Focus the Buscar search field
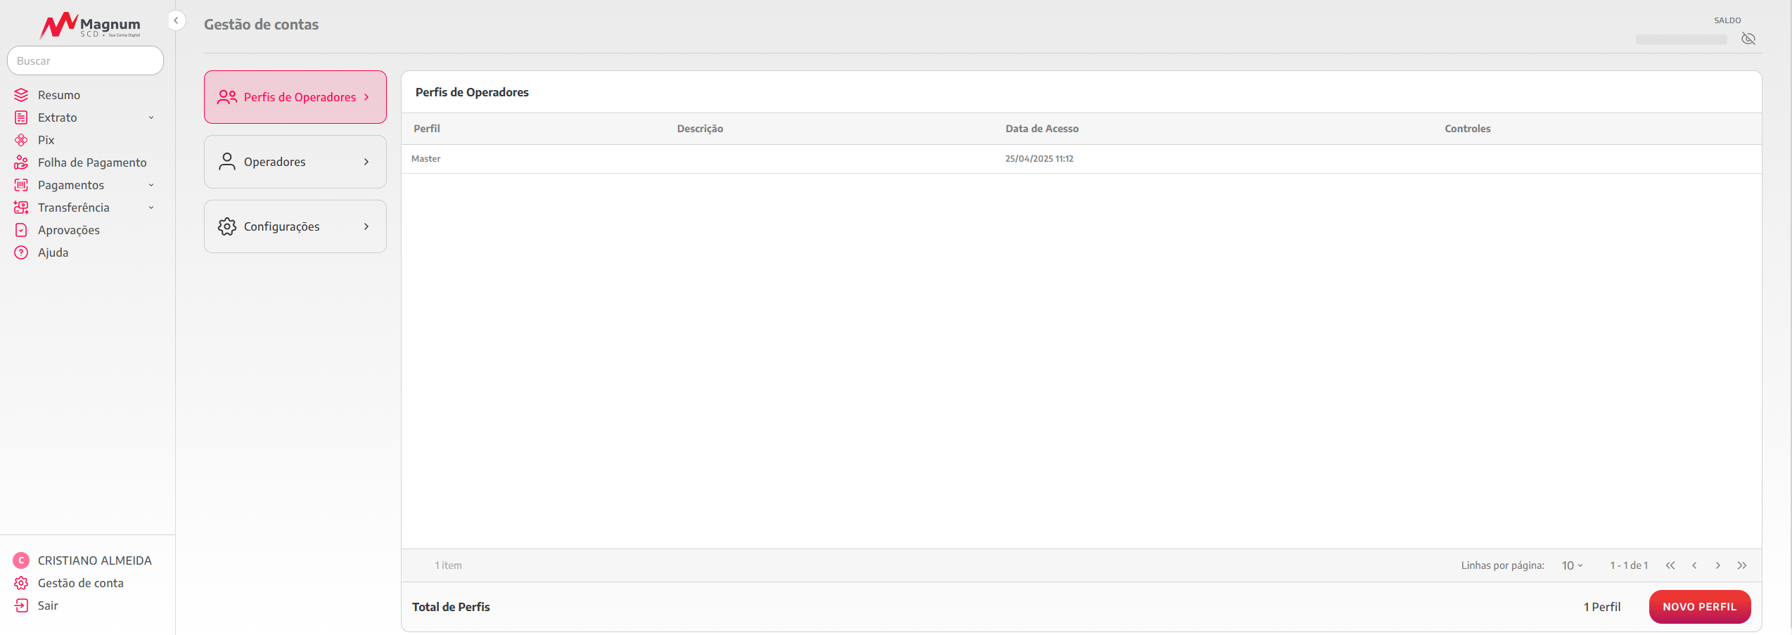The image size is (1792, 635). [x=85, y=60]
